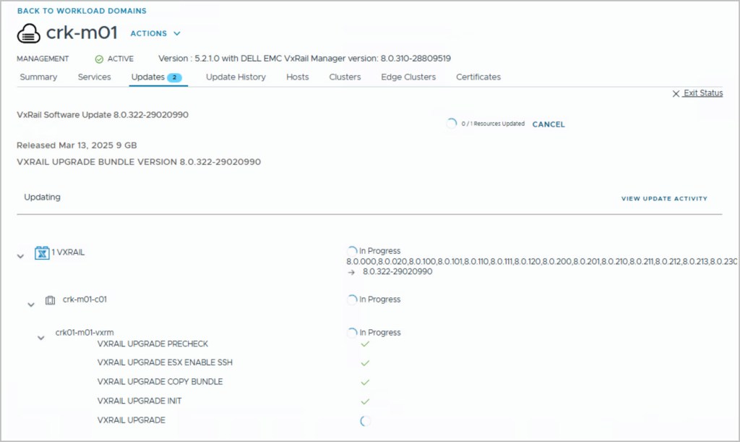Click VXRAIL UPGRADE ESX ENABLE SSH step
The width and height of the screenshot is (740, 442).
click(165, 362)
